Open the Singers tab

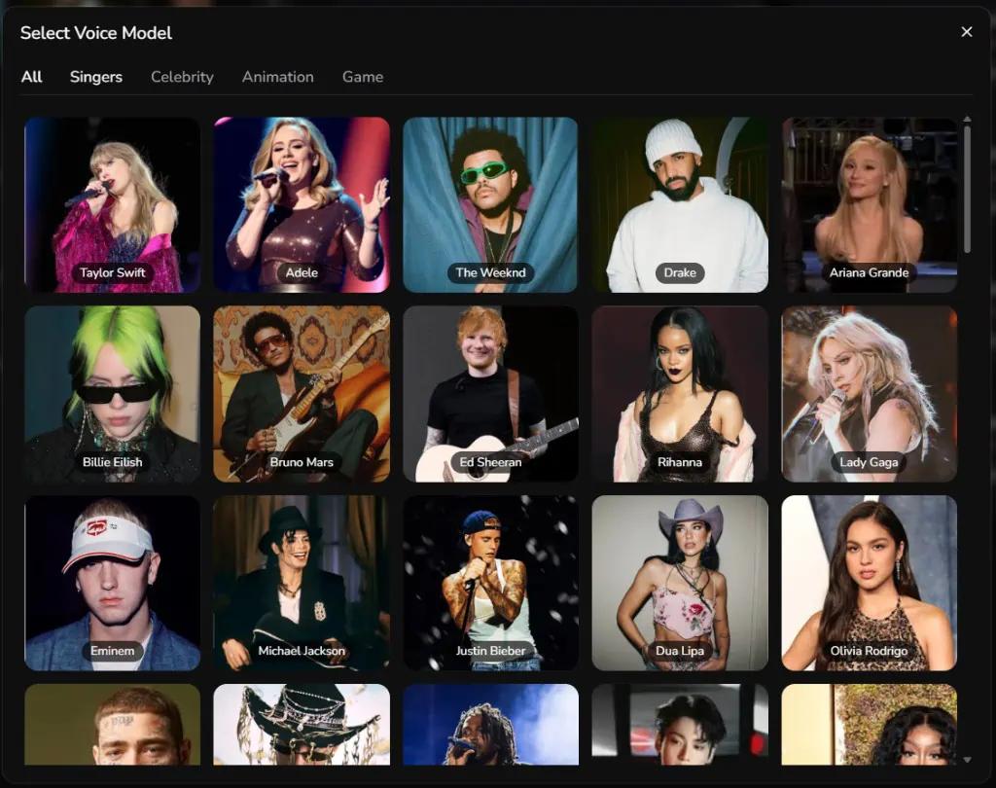96,77
